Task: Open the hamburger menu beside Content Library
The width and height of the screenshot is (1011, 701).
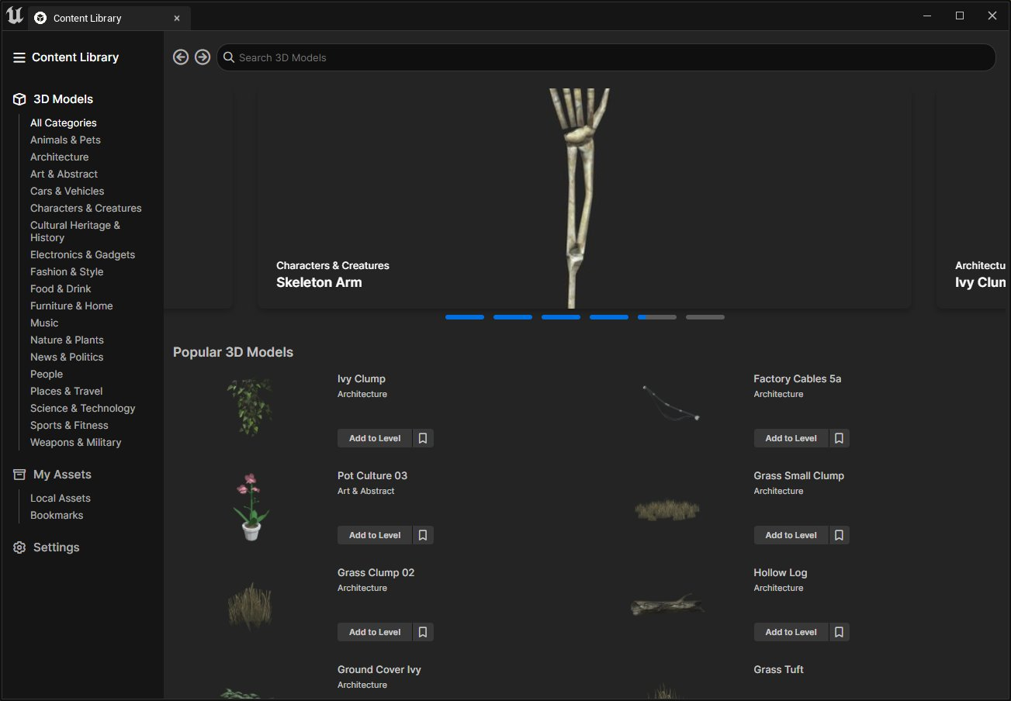Action: (x=19, y=57)
